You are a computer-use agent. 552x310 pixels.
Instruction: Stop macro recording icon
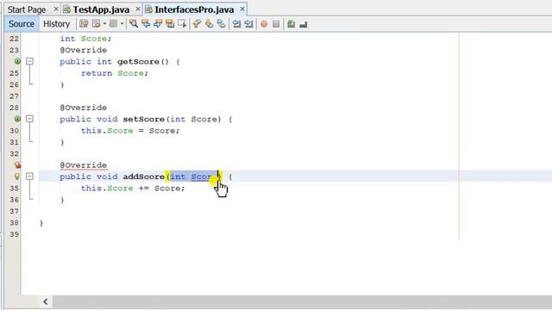276,24
